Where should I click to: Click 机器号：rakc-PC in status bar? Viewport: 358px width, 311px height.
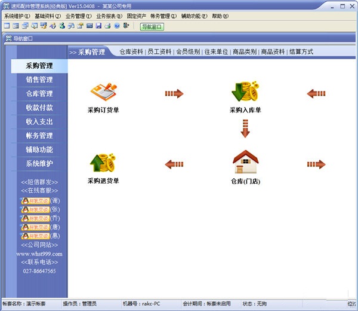[141, 304]
